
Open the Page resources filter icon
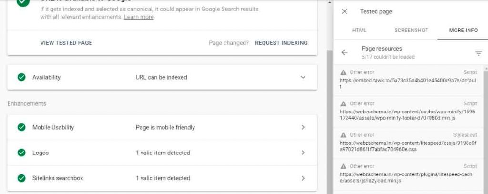[478, 53]
